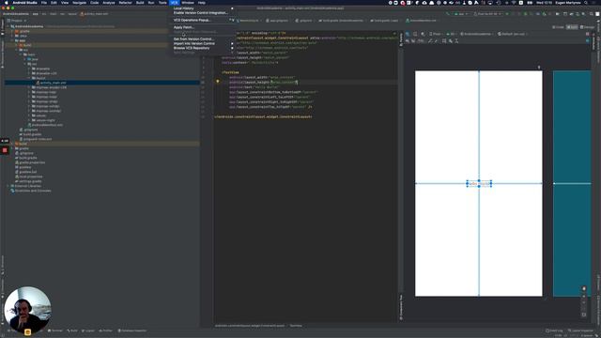Image resolution: width=601 pixels, height=338 pixels.
Task: Select Enable Version Control Integration
Action: point(203,12)
